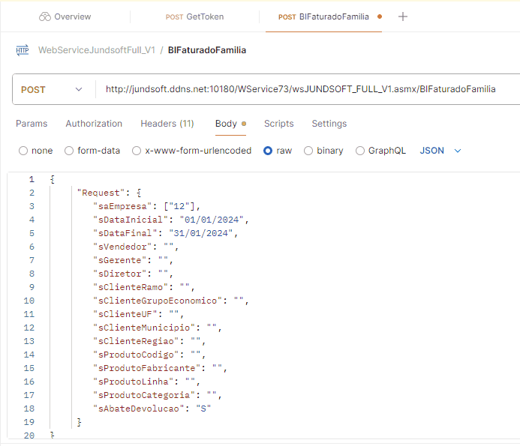Click the WebServiceJundsoftFull_V1 breadcrumb link

(96, 50)
